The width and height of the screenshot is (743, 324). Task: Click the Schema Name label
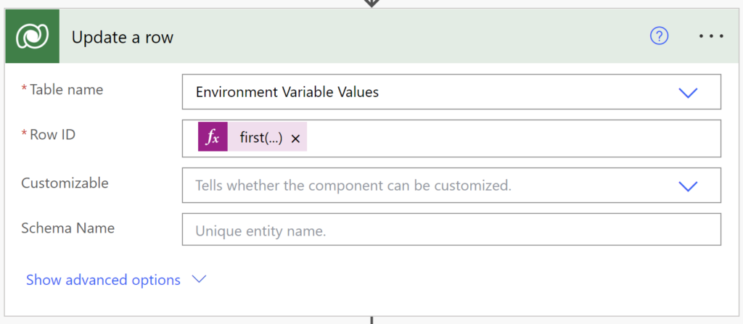(68, 228)
